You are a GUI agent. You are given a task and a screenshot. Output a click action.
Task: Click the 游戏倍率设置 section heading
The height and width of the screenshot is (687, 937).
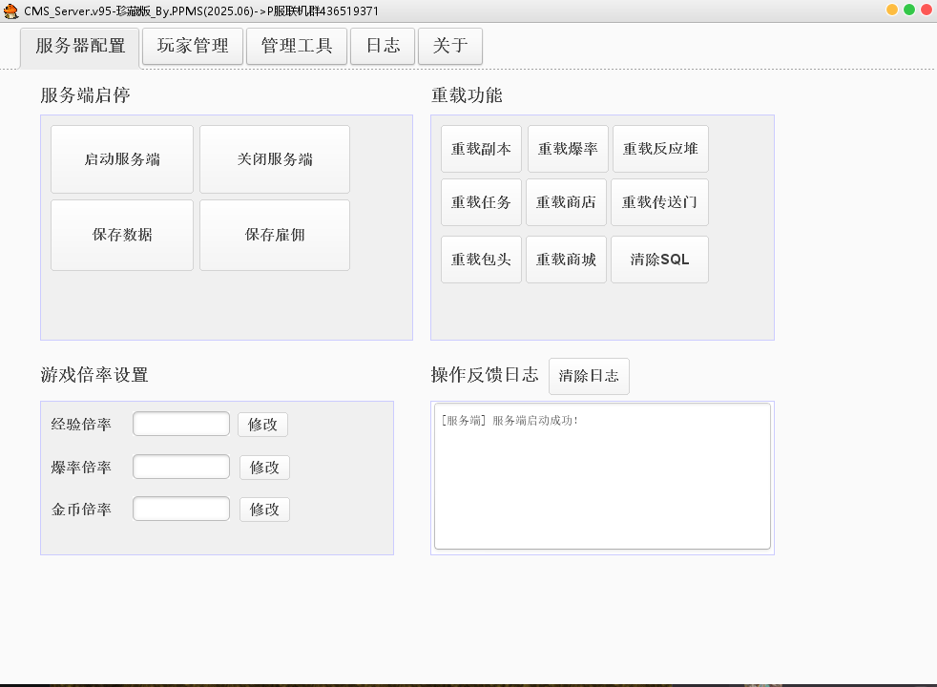coord(94,375)
